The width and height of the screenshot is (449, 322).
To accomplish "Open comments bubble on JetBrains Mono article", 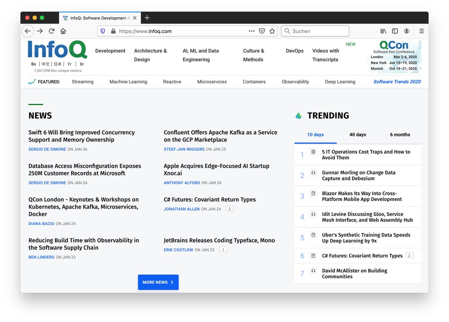I will (x=223, y=250).
